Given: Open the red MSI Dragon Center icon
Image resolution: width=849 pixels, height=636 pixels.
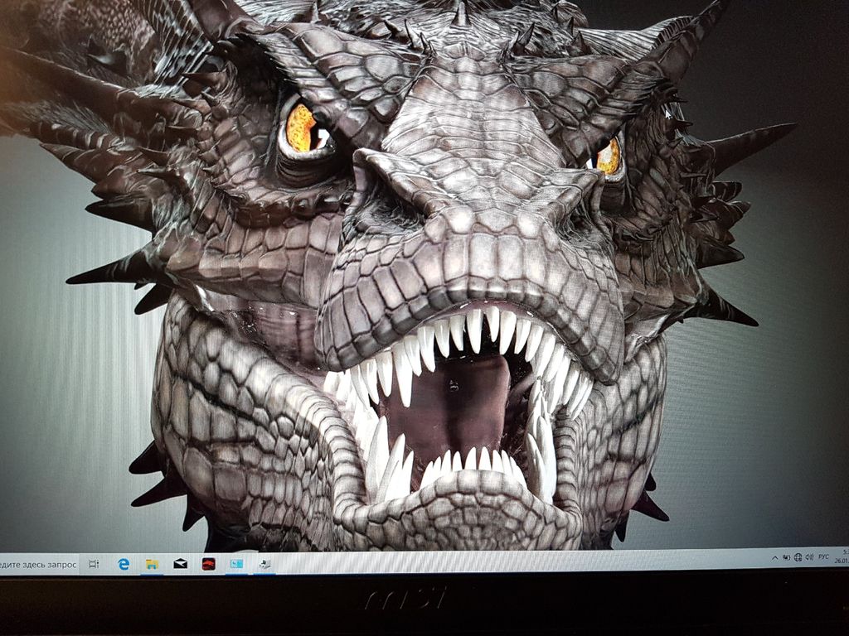Looking at the screenshot, I should click(208, 564).
